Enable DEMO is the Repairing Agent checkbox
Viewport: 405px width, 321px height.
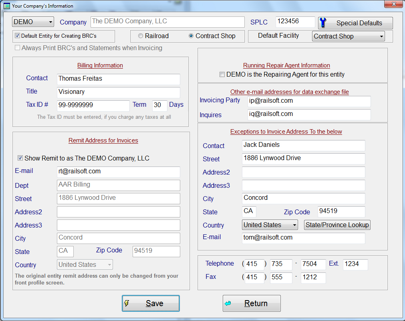pos(222,75)
